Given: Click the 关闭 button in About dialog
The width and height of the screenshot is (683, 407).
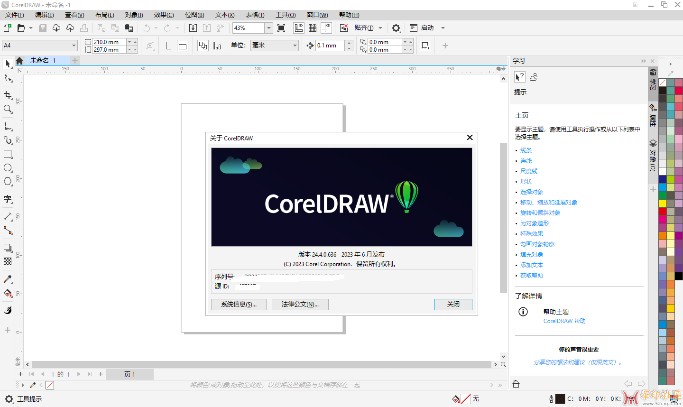Looking at the screenshot, I should click(453, 305).
